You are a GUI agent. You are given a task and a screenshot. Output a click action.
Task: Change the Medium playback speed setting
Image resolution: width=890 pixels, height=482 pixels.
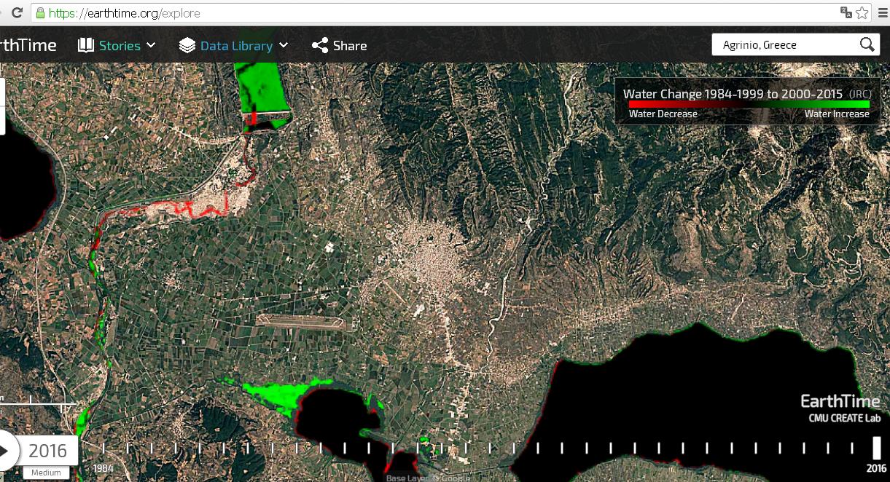(46, 473)
